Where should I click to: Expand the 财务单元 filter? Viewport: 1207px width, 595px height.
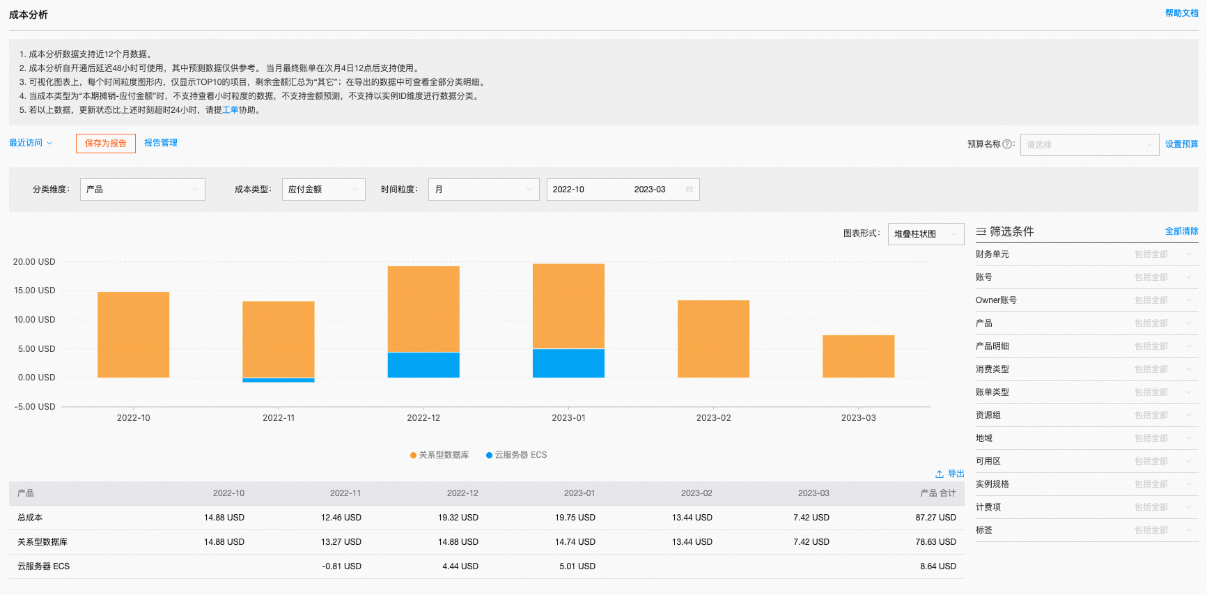1087,254
